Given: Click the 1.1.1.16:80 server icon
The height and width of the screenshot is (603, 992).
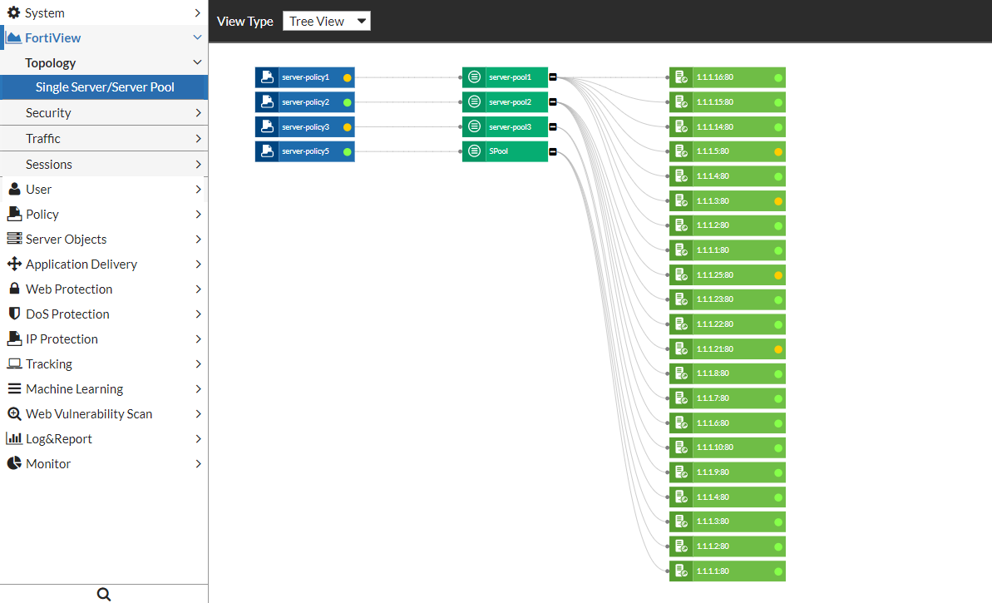Looking at the screenshot, I should pyautogui.click(x=681, y=77).
